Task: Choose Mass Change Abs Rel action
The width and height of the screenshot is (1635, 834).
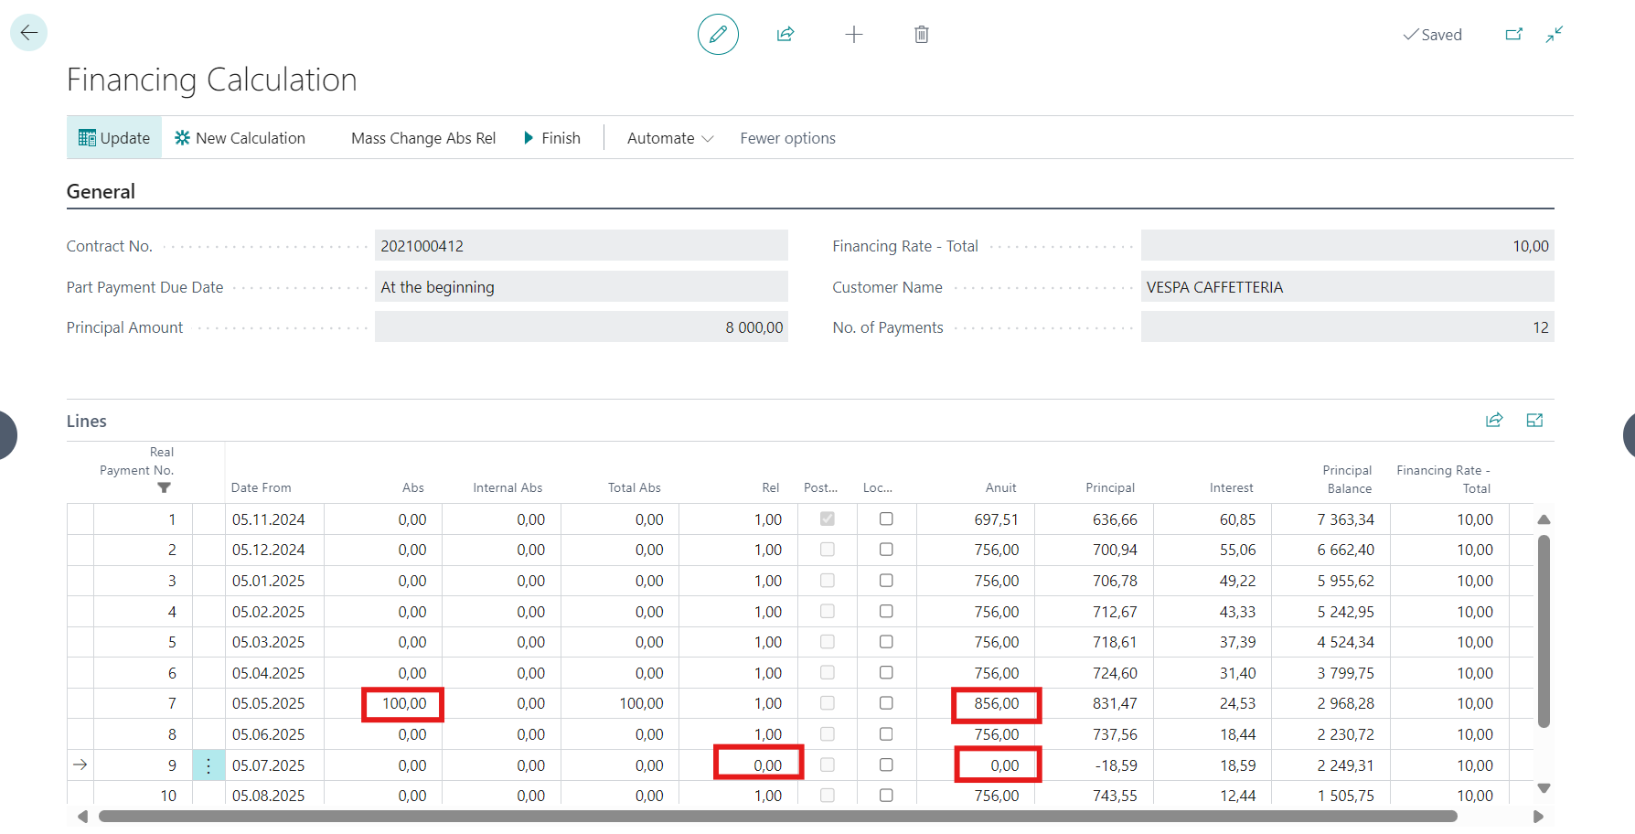Action: pos(423,138)
